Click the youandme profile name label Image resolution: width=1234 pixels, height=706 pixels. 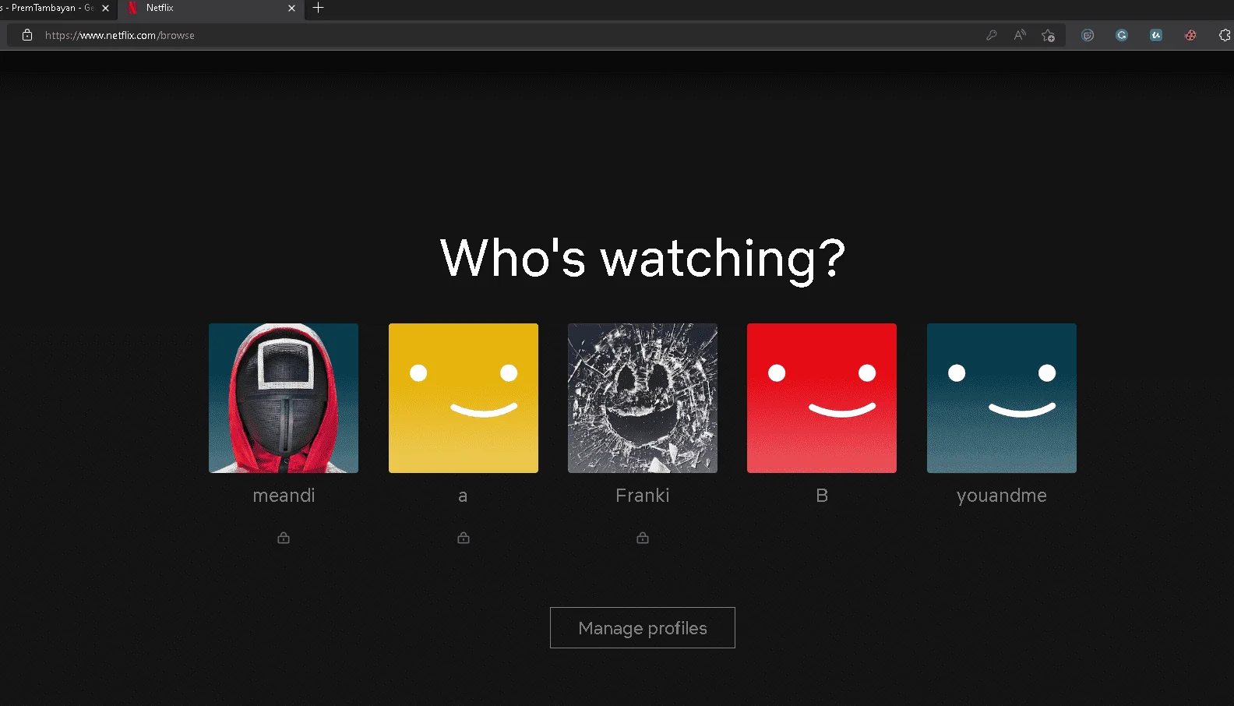[1002, 496]
